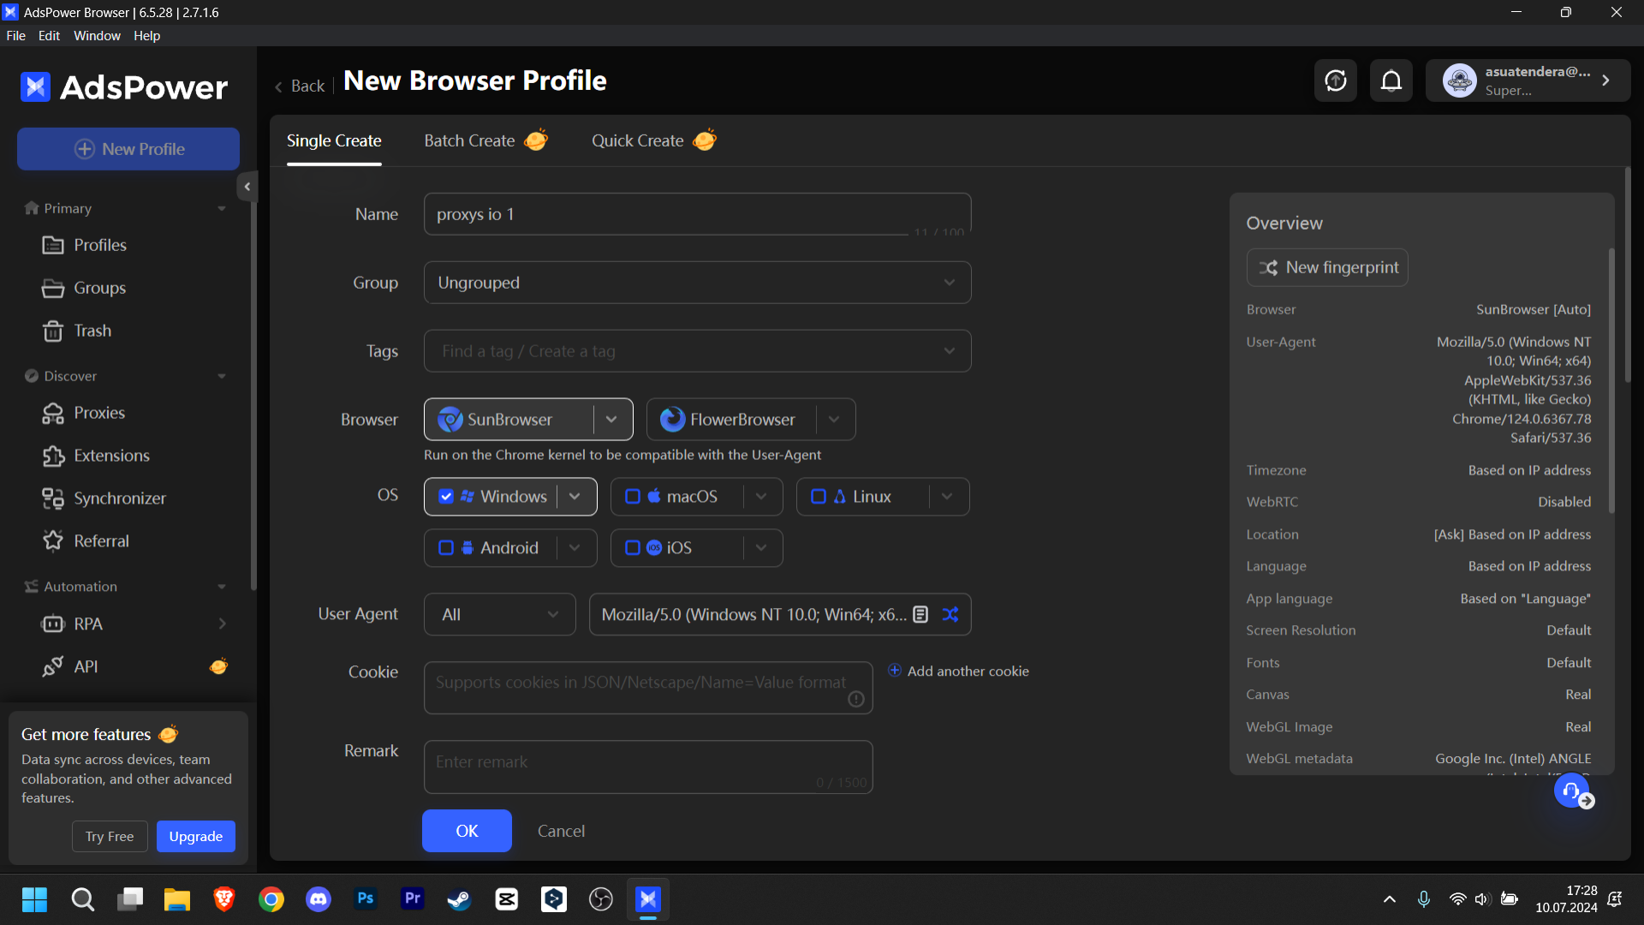Open the Tags dropdown
The image size is (1644, 925).
coord(697,351)
